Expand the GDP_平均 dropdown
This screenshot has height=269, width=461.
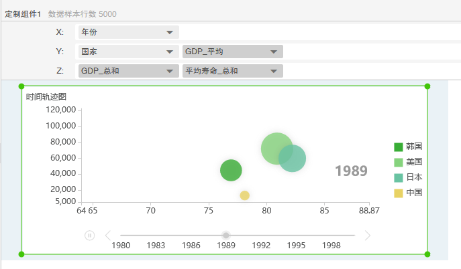pyautogui.click(x=232, y=52)
